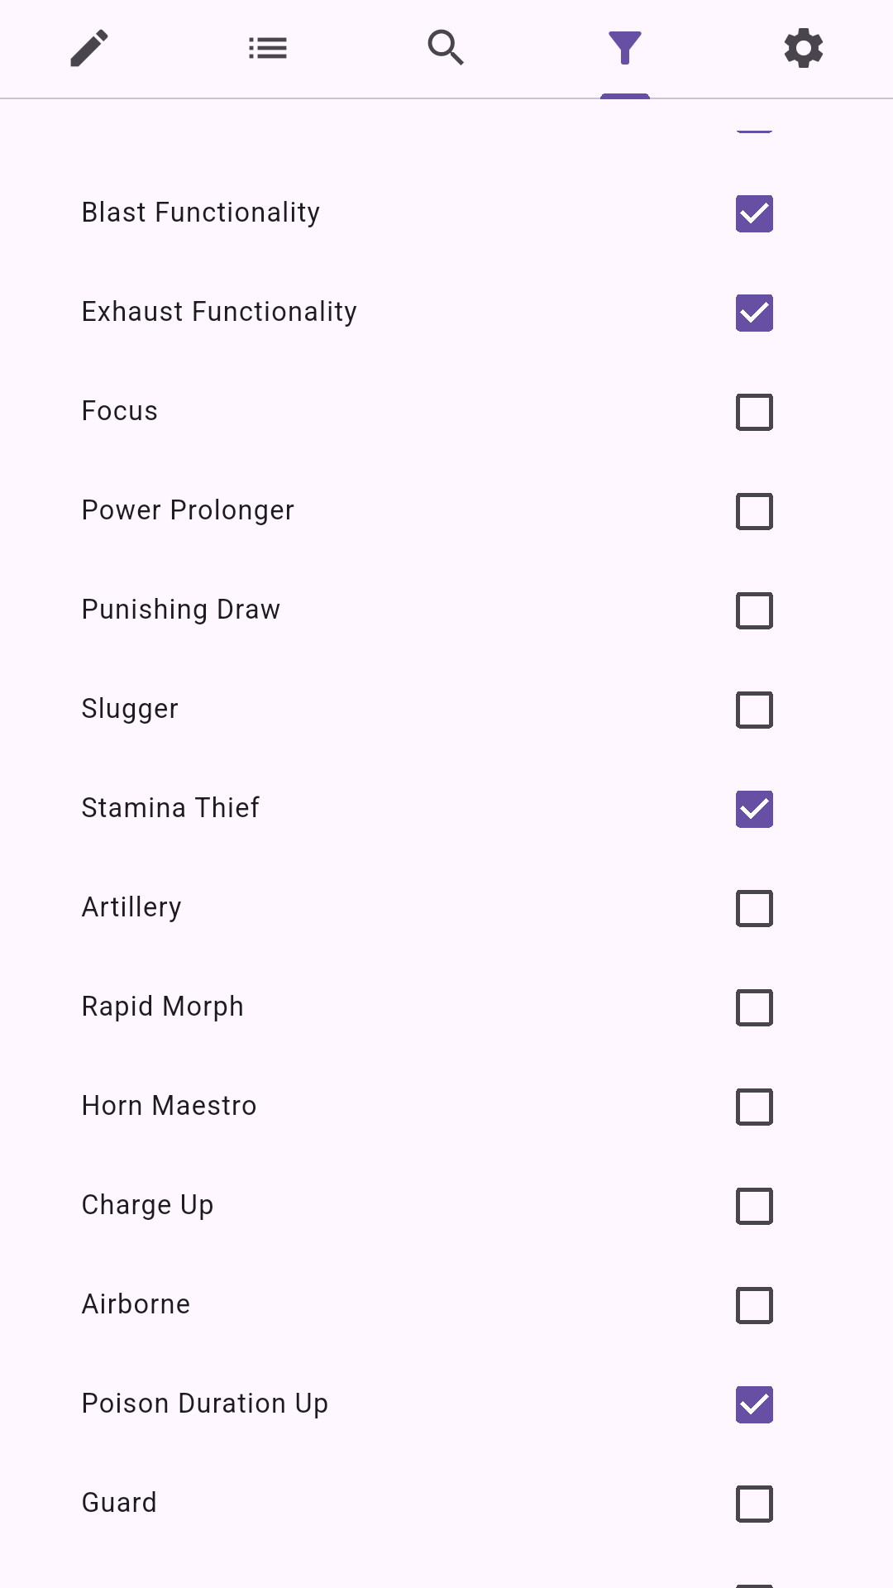Enable the Airborne skill filter

click(x=754, y=1305)
